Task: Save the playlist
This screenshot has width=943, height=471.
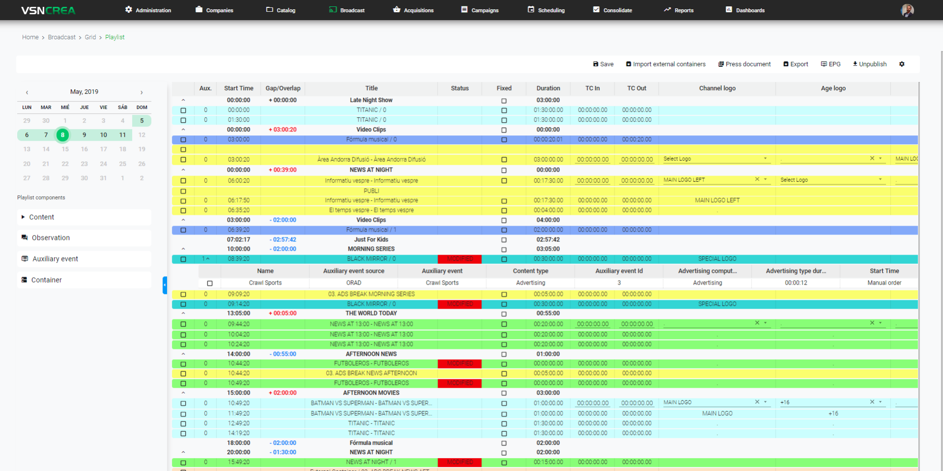Action: coord(603,64)
